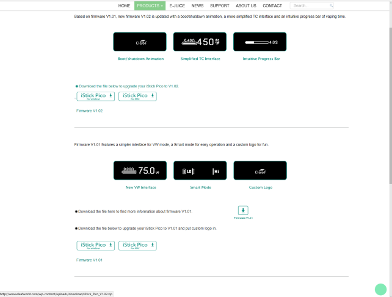View the Simplified TC Interface image
The width and height of the screenshot is (392, 297).
[x=200, y=42]
